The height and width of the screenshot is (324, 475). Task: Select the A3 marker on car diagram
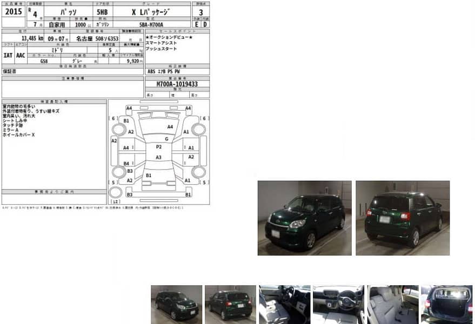coord(158,157)
